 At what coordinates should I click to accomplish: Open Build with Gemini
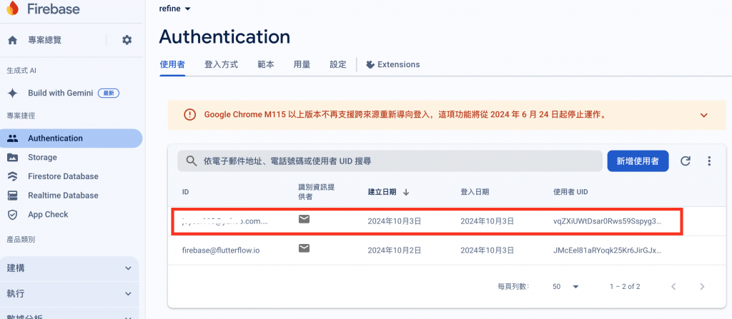click(61, 93)
